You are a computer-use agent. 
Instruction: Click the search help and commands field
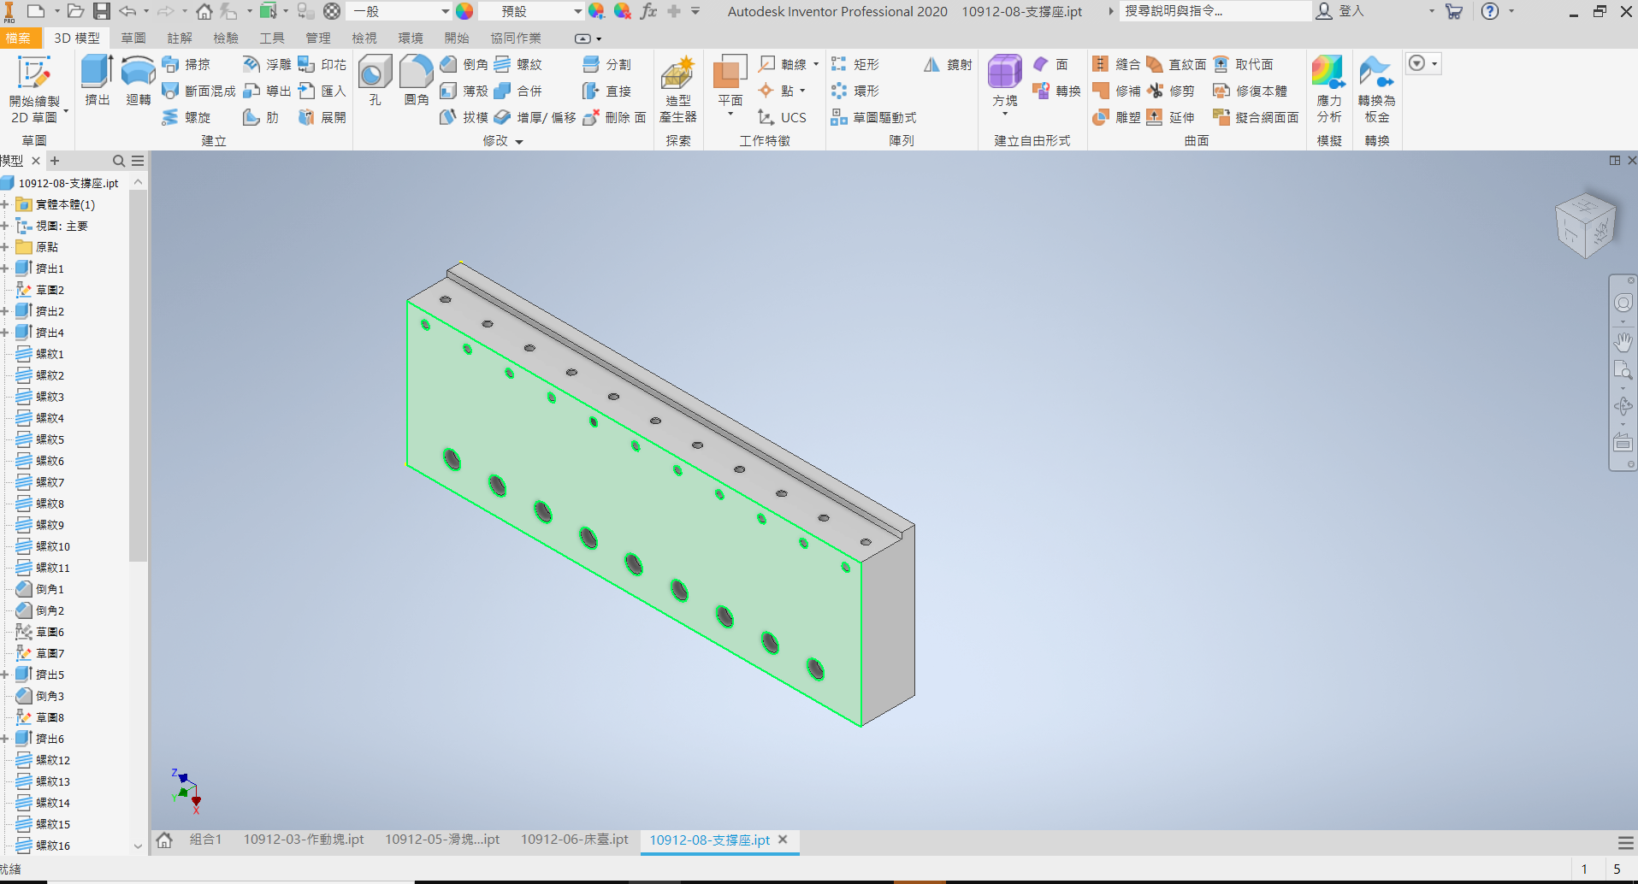1213,11
